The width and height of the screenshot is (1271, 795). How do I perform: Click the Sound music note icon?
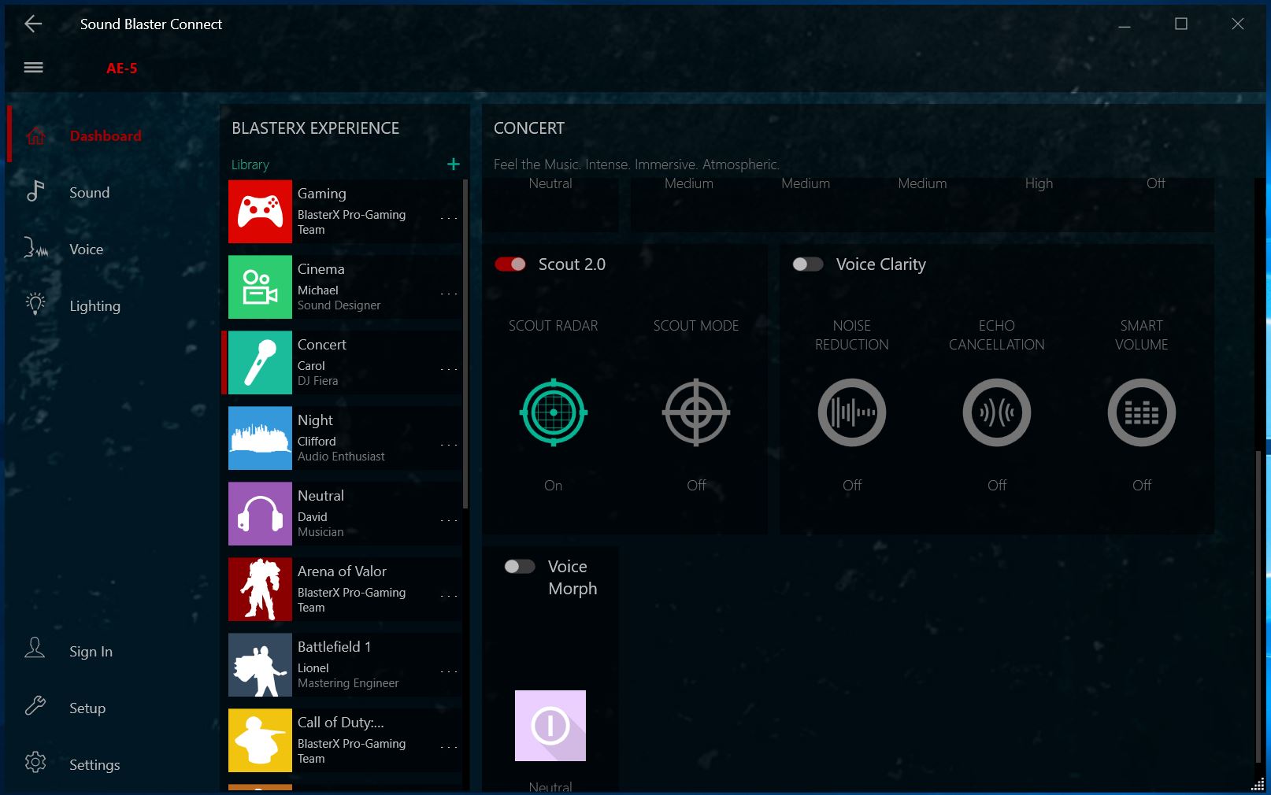click(35, 192)
